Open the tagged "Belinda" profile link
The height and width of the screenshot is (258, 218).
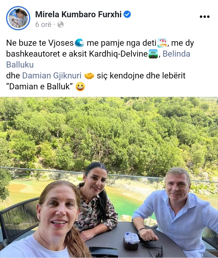[177, 54]
